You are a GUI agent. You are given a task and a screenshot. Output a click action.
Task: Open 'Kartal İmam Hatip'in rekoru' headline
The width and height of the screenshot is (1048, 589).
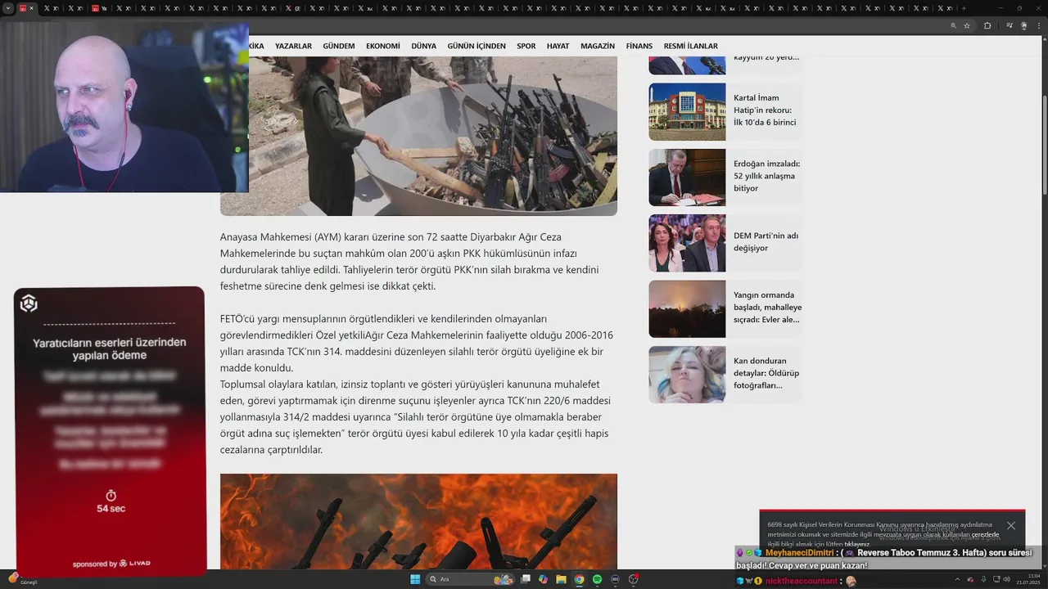(x=765, y=110)
